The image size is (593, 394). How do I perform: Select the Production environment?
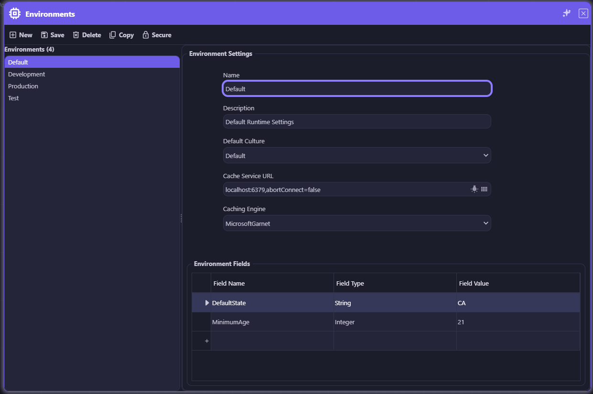92,86
